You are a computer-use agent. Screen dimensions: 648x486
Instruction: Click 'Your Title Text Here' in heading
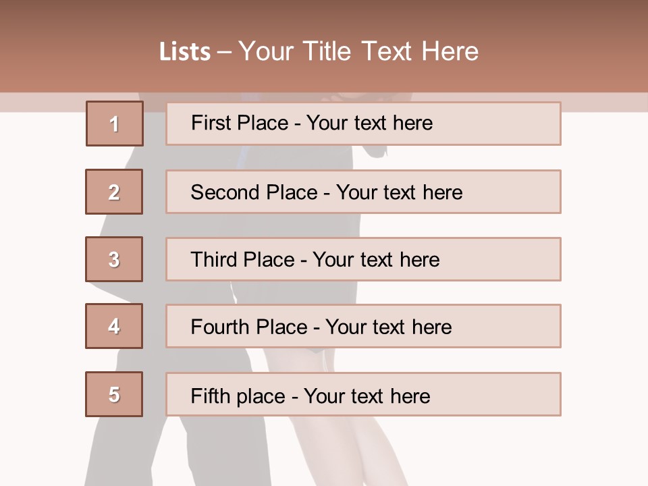click(x=358, y=51)
